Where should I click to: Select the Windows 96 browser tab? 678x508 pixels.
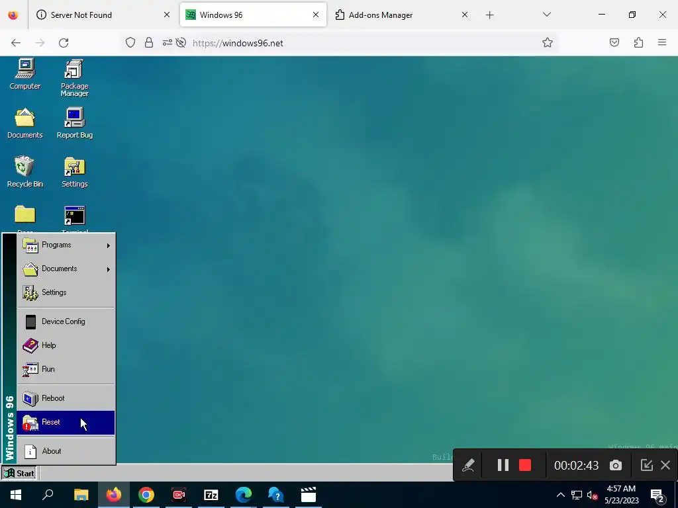tap(253, 15)
